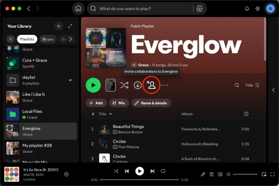
Task: Open the Everglow playlist cover art
Action: [x=106, y=48]
